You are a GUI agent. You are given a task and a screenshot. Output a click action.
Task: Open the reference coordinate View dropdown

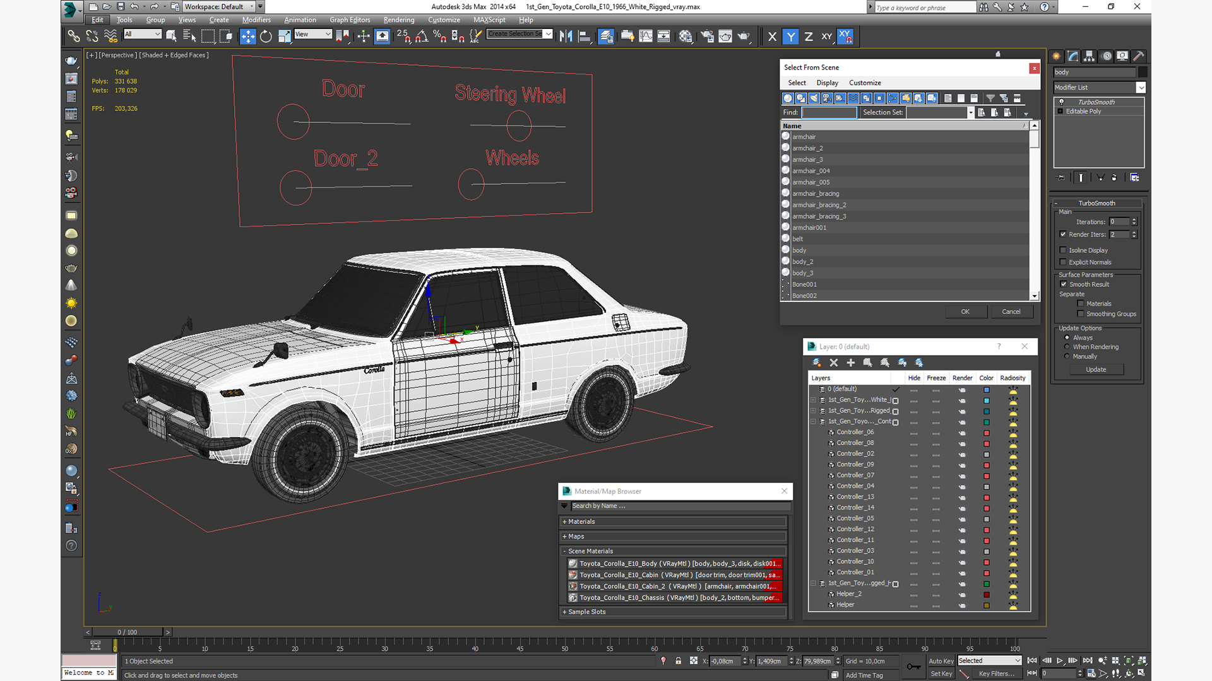click(x=313, y=34)
